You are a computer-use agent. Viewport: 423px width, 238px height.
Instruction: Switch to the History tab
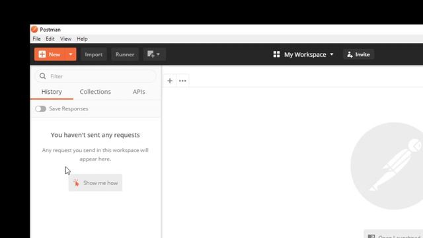(52, 92)
